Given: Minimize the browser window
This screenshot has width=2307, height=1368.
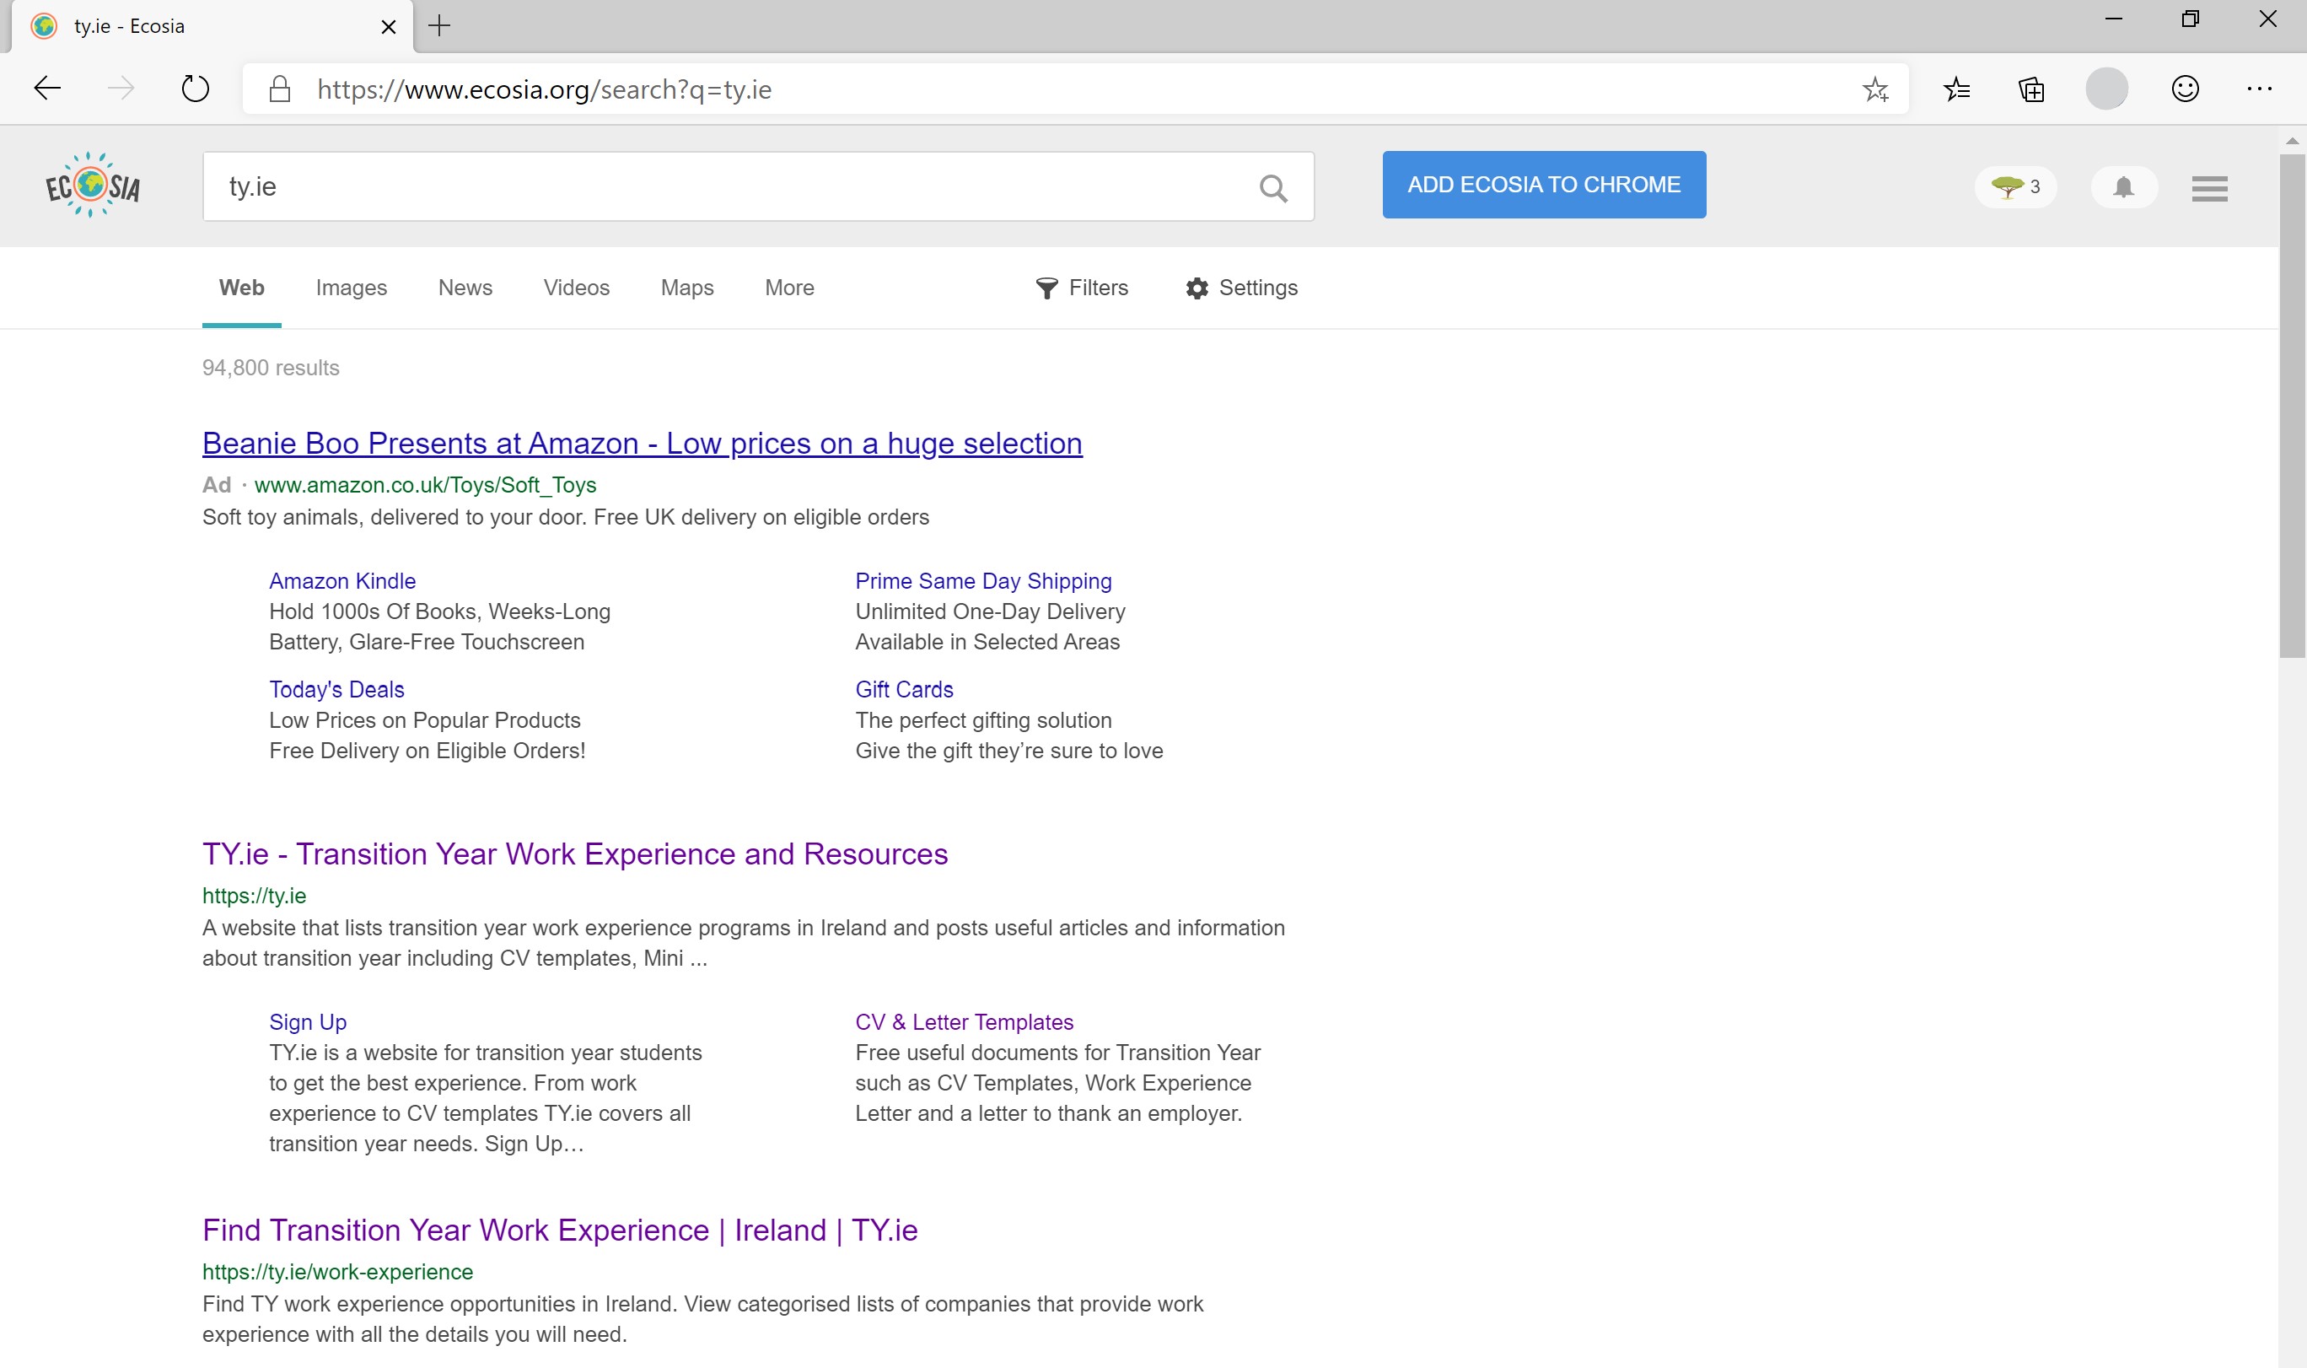Looking at the screenshot, I should (2114, 19).
